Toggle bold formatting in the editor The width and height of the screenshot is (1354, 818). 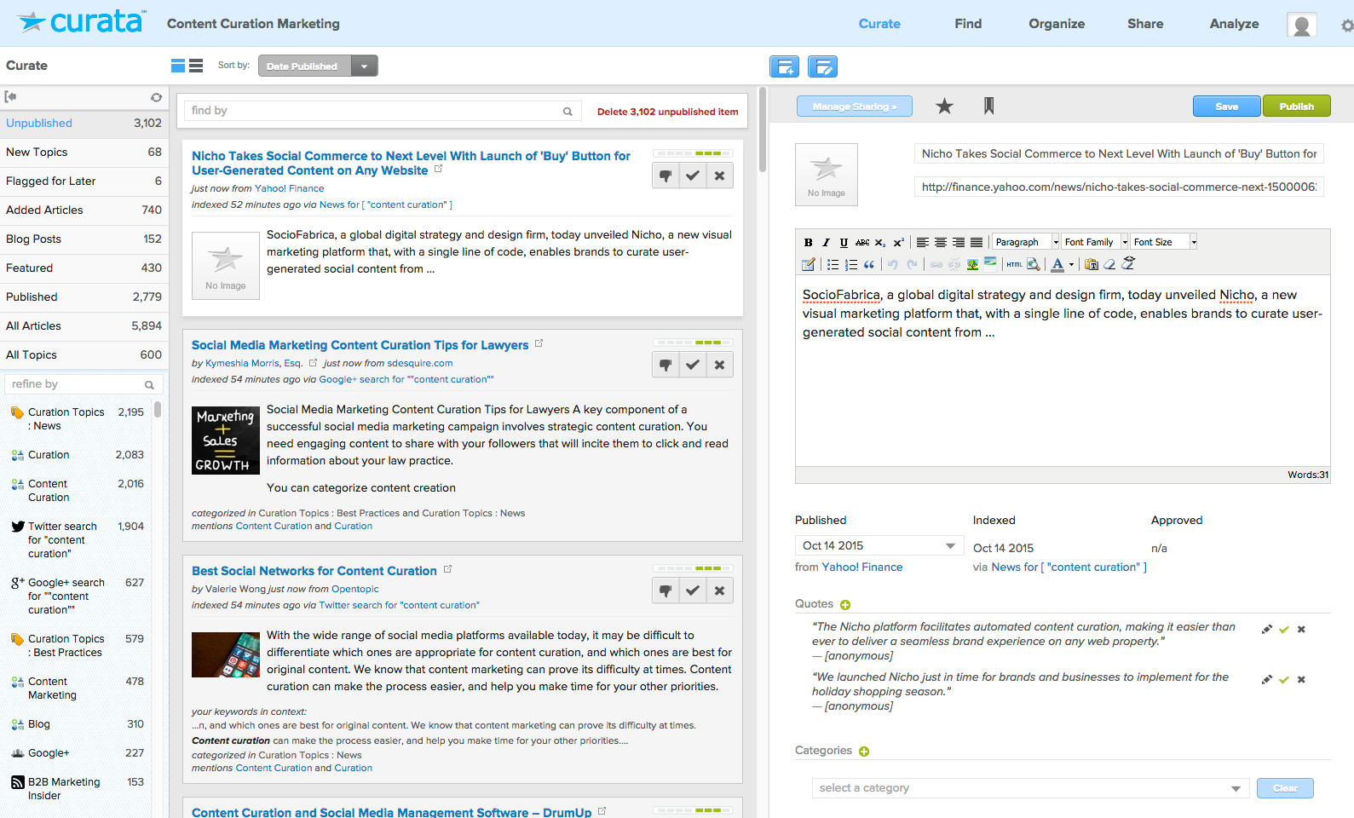tap(808, 242)
